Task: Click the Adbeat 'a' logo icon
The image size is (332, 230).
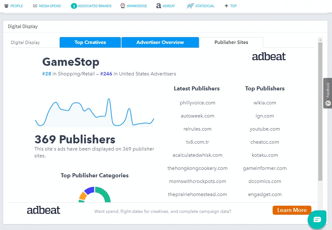Action: 159,6
